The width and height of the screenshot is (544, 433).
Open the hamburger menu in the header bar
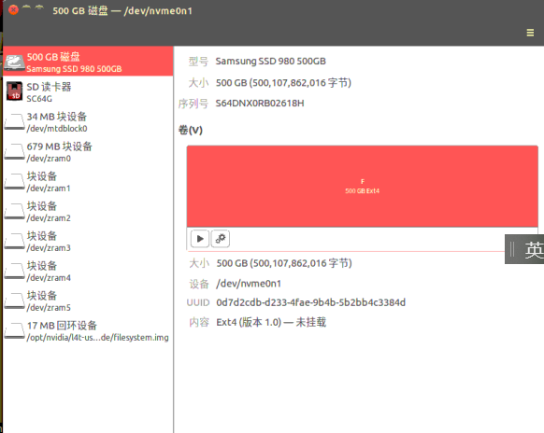(530, 33)
